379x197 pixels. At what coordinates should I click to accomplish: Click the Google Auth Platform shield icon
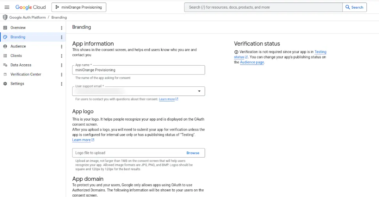click(x=5, y=17)
